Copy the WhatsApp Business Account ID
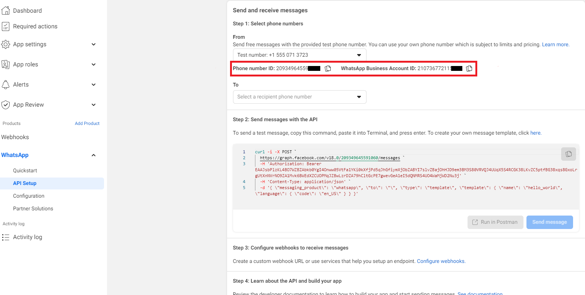Viewport: 585px width, 295px height. coord(469,68)
